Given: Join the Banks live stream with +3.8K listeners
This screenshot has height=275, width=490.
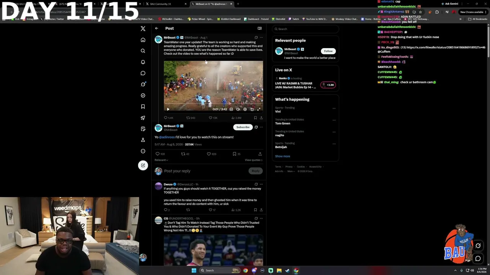Looking at the screenshot, I should (328, 85).
